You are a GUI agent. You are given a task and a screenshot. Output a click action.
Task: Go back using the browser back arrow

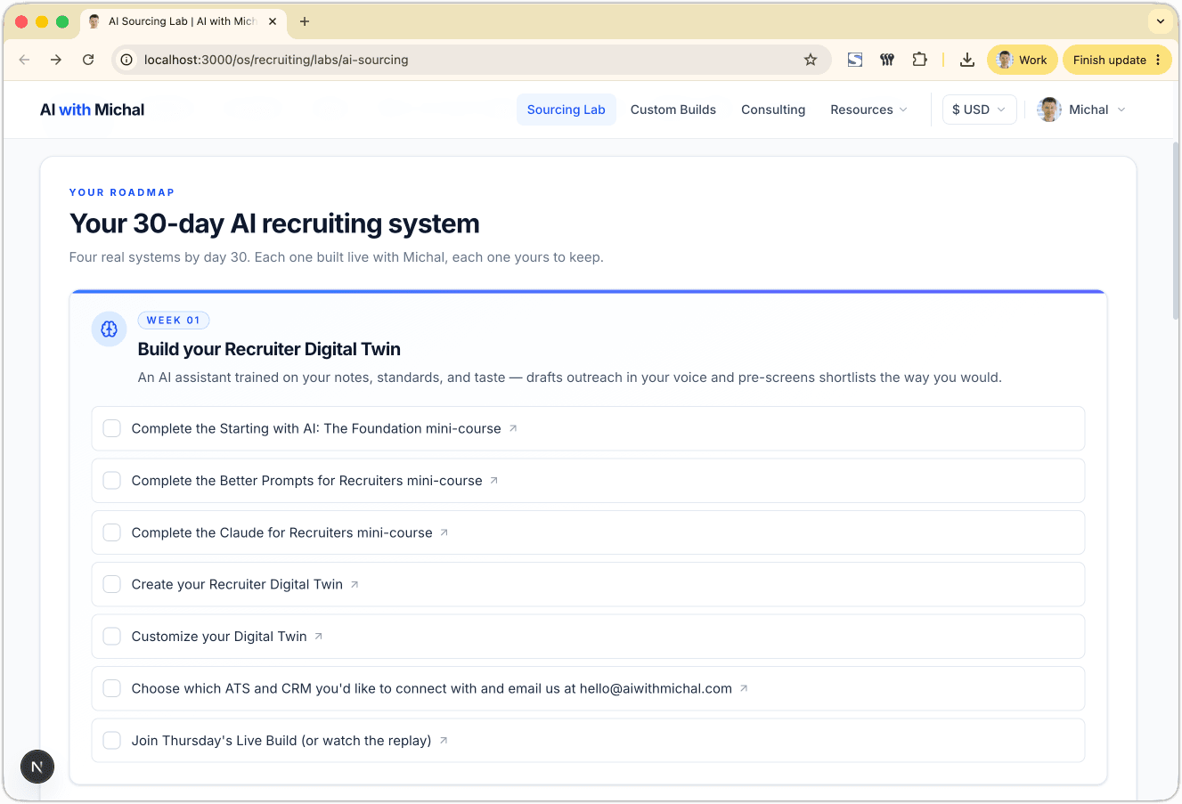click(24, 60)
